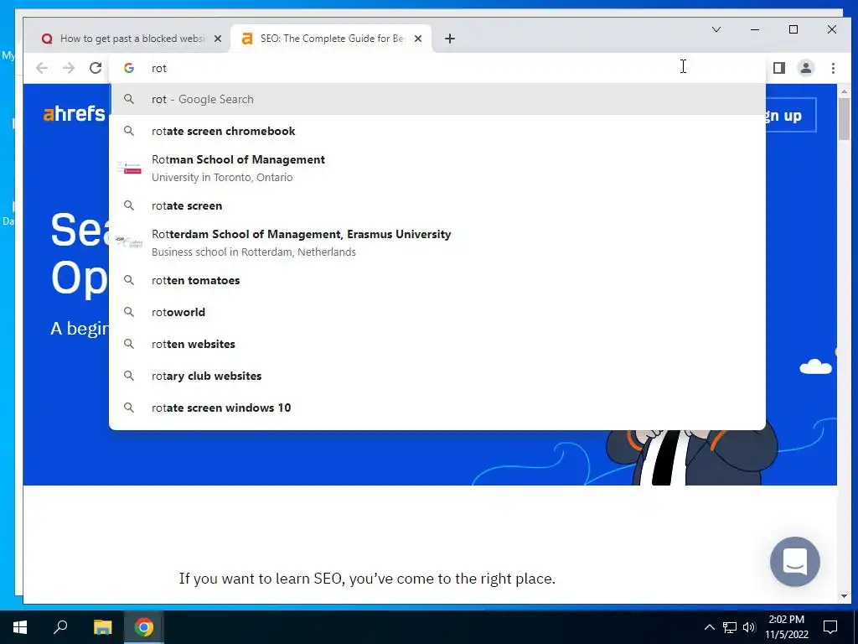Click search icon beside 'rotoworld'

click(x=128, y=312)
